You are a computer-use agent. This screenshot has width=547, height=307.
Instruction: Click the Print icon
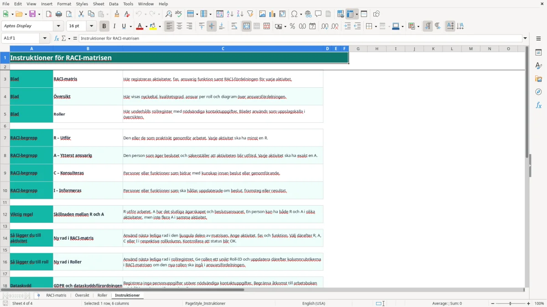pos(59,14)
